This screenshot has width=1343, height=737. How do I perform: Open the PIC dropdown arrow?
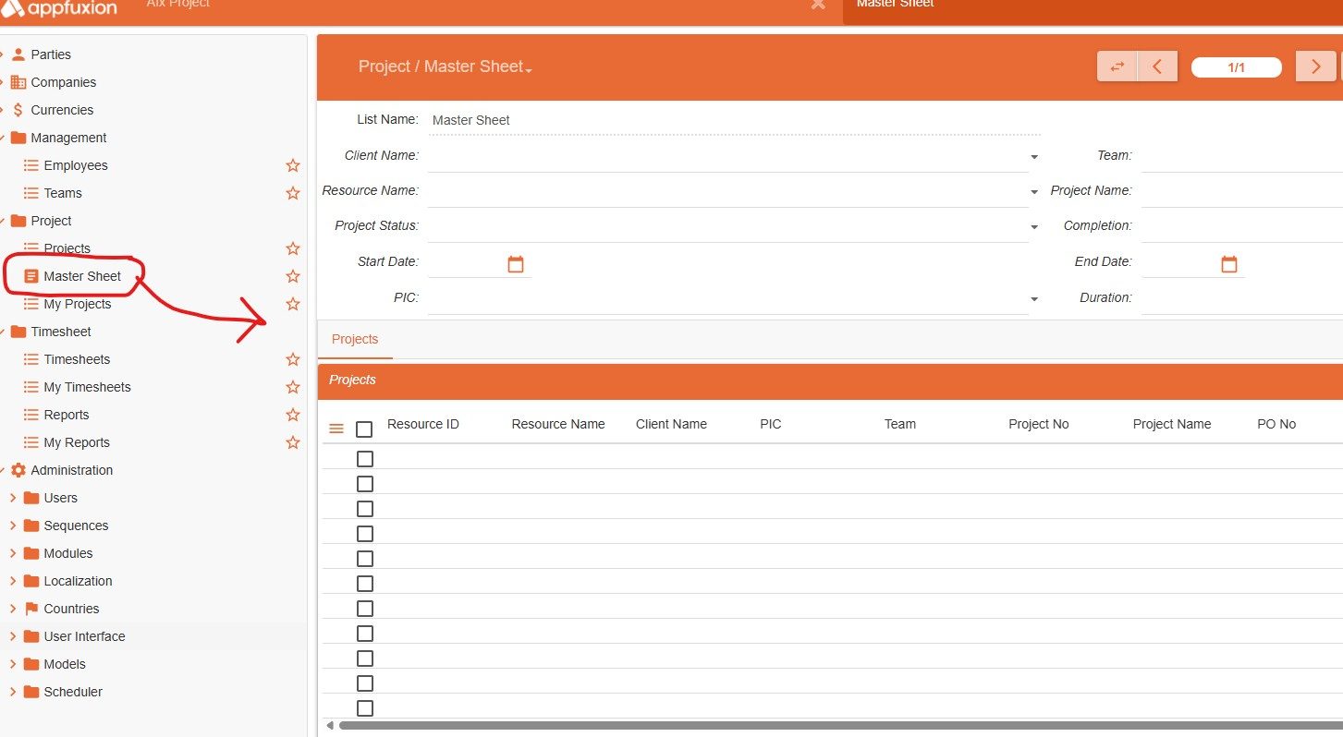(x=1034, y=300)
